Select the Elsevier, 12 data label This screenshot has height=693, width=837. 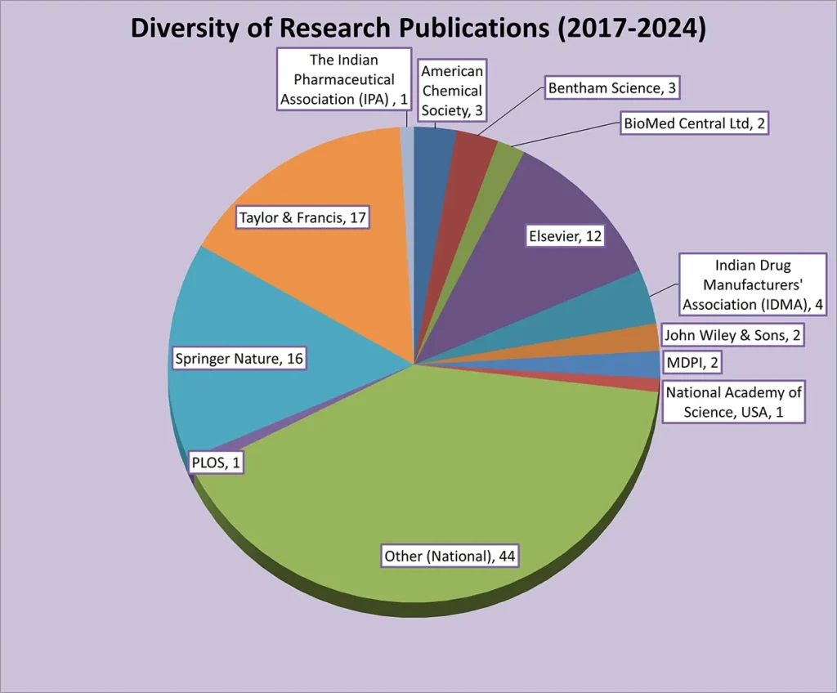click(565, 236)
